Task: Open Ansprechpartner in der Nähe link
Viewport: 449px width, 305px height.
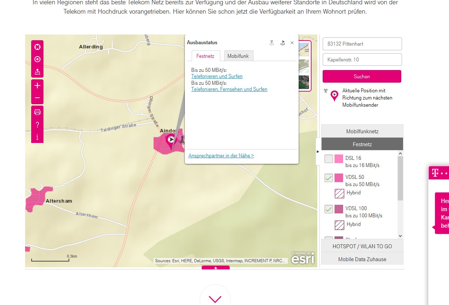Action: [221, 156]
